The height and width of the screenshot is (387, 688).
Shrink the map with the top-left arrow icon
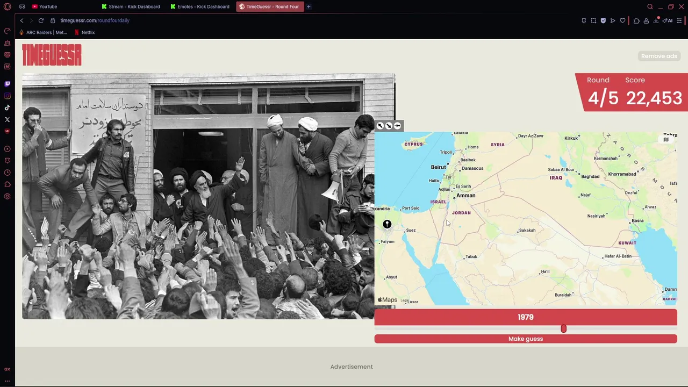click(x=380, y=126)
